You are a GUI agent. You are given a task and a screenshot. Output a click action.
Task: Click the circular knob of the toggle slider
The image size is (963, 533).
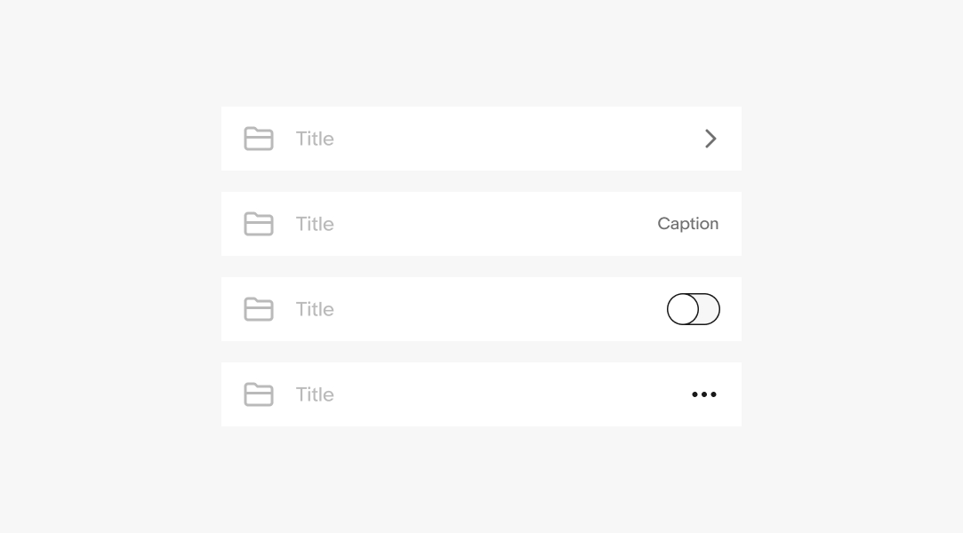pyautogui.click(x=683, y=309)
